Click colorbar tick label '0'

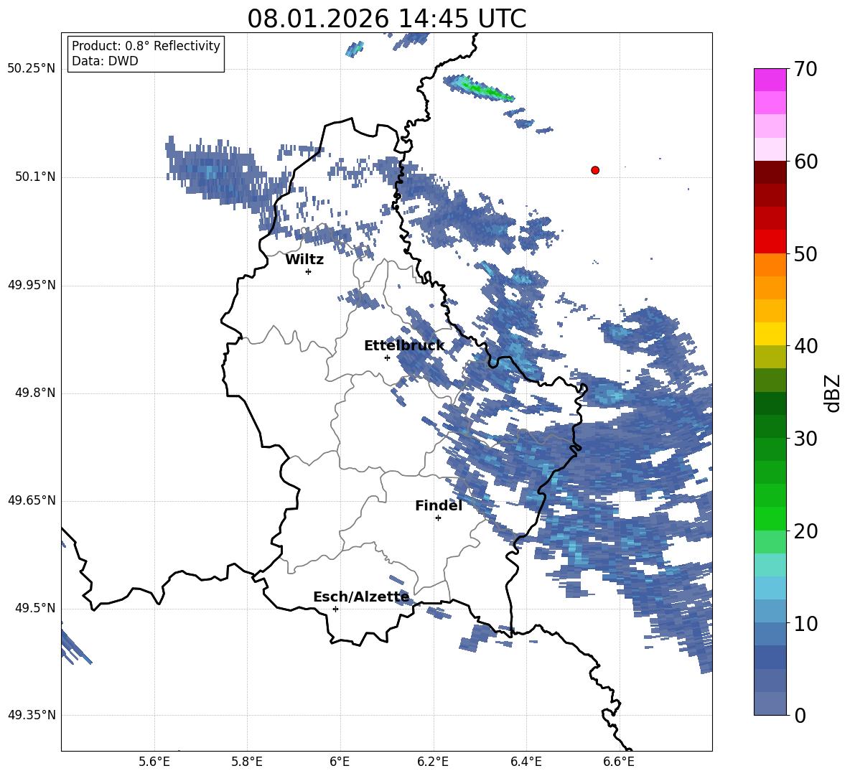[800, 715]
